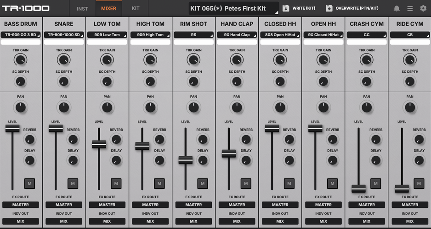Click the High Tom LEVEL fader handle
431x229 pixels.
[x=142, y=146]
